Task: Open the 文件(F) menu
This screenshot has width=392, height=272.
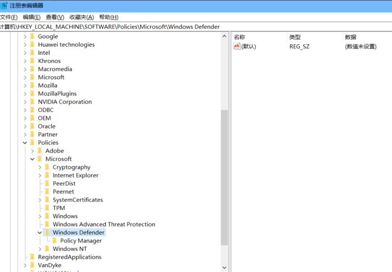Action: pyautogui.click(x=9, y=17)
